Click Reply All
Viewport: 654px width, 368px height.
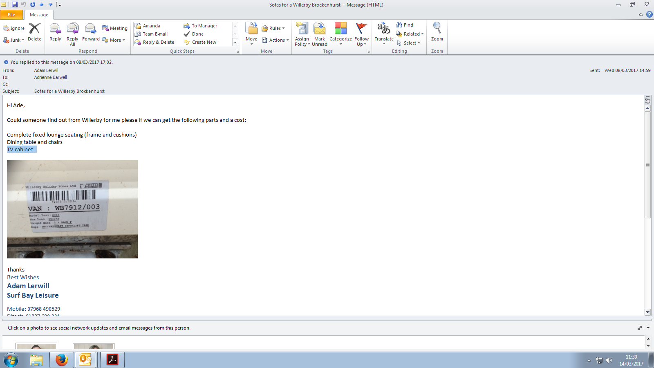tap(72, 34)
